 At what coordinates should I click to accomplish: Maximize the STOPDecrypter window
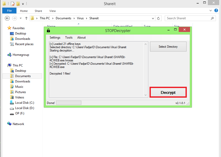point(175,29)
